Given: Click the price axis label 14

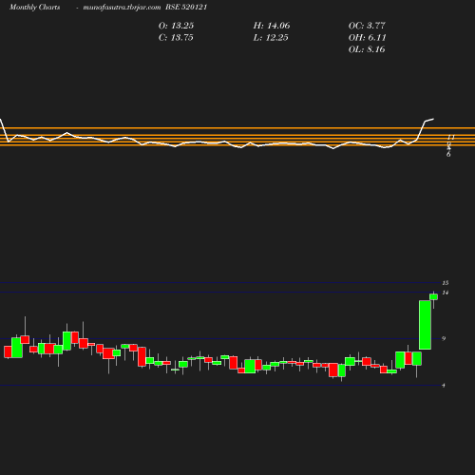Looking at the screenshot, I should (446, 293).
